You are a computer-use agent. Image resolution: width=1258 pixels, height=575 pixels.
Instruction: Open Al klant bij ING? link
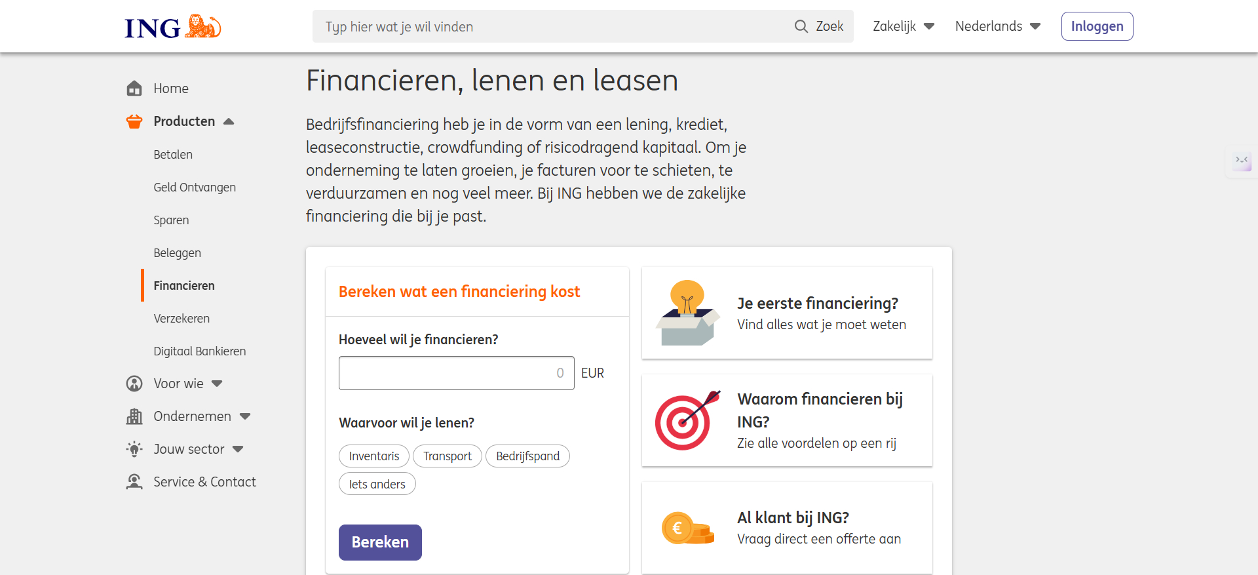(787, 528)
